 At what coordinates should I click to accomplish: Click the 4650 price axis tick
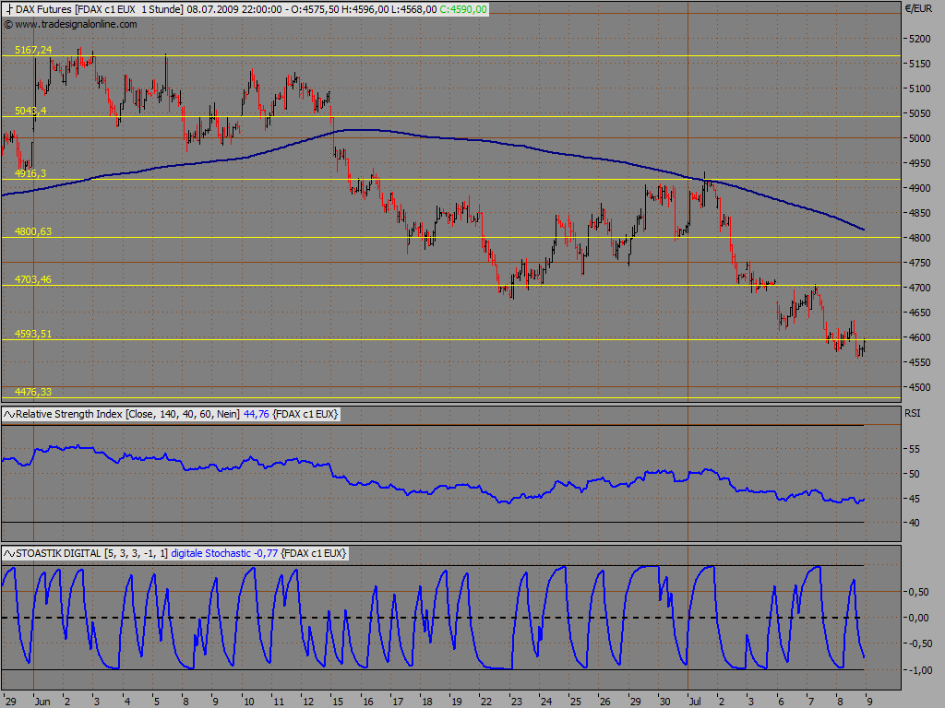pos(920,313)
